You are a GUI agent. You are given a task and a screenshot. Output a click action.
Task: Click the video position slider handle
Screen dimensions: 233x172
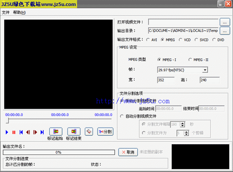coord(8,121)
